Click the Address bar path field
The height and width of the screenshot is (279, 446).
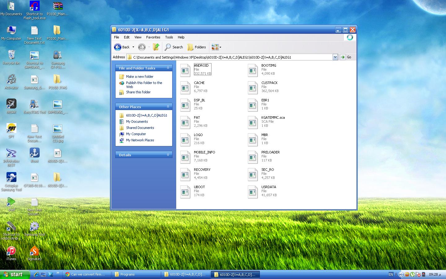coord(229,57)
